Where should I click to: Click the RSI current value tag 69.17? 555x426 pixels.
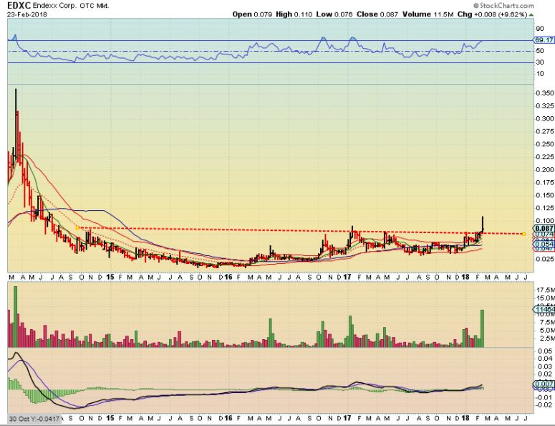pos(544,40)
